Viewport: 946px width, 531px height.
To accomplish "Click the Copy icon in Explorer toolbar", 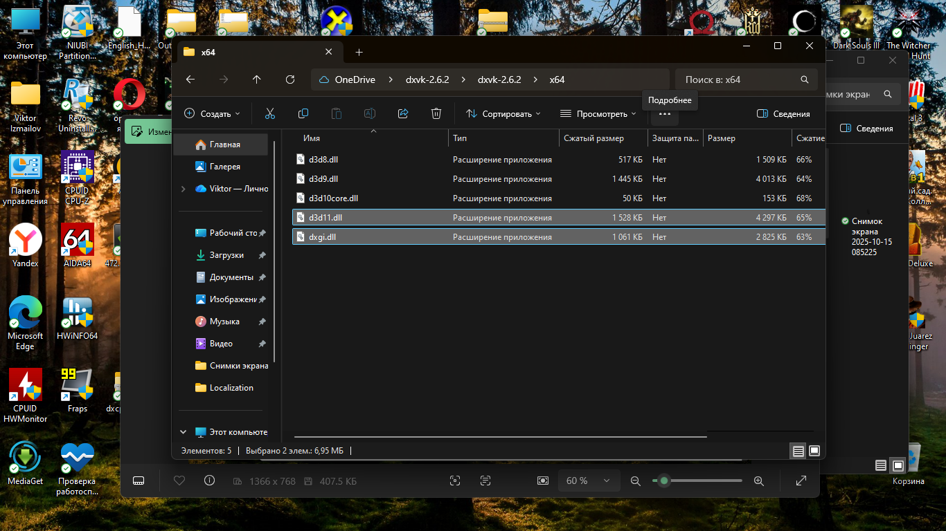I will pyautogui.click(x=303, y=114).
